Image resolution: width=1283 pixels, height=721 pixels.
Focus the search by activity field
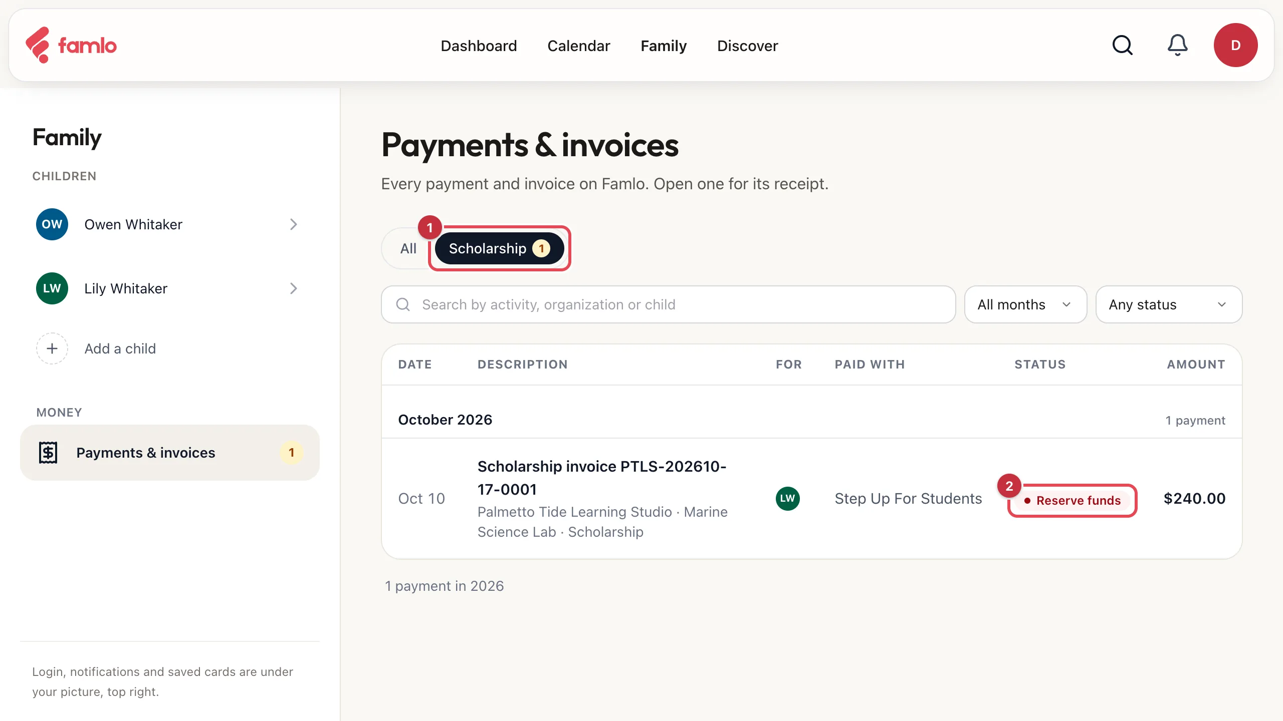click(668, 304)
